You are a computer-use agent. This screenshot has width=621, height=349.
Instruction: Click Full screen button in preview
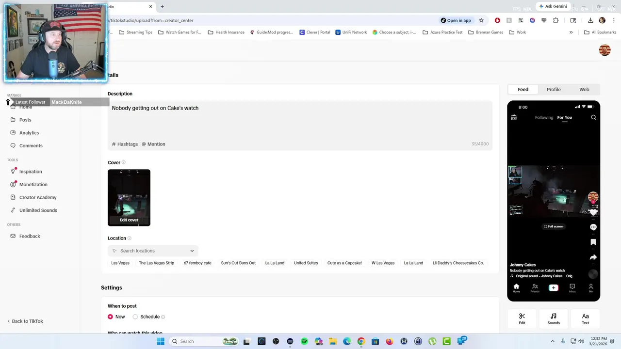click(554, 227)
